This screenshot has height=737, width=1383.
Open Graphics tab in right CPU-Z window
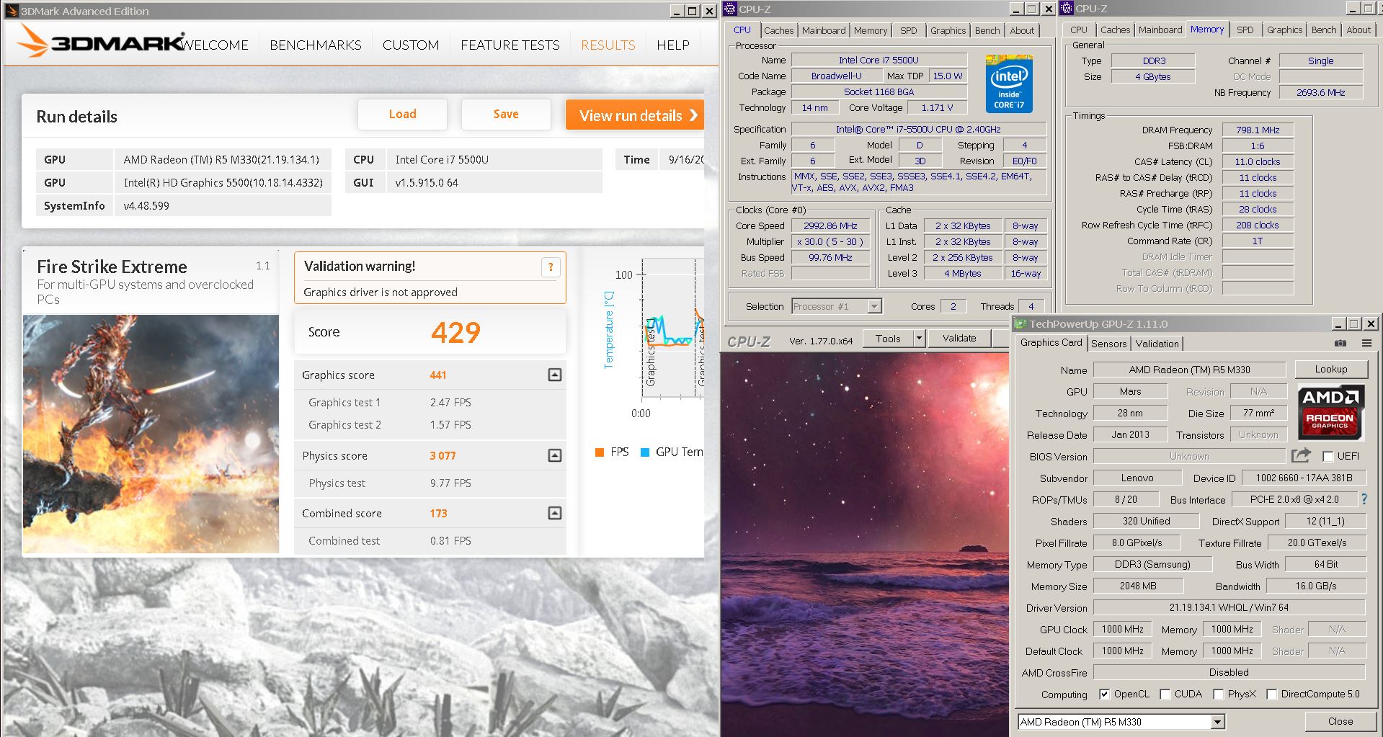coord(1284,30)
